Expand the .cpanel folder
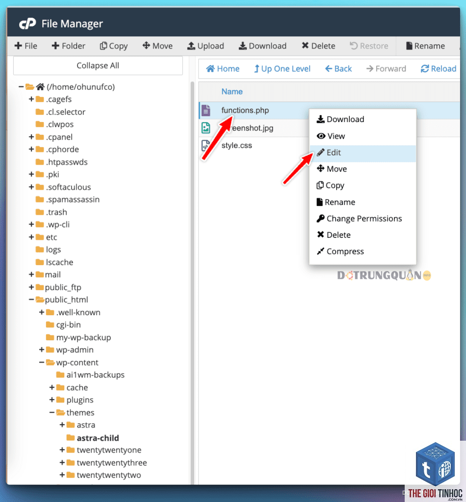The image size is (466, 502). 31,137
